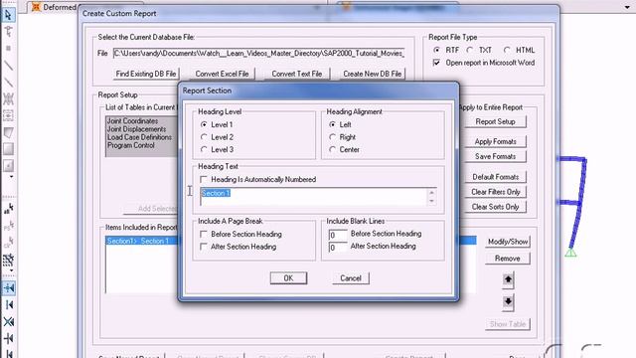Check page break After Section Heading
Screen dimensions: 636x358
pos(204,247)
